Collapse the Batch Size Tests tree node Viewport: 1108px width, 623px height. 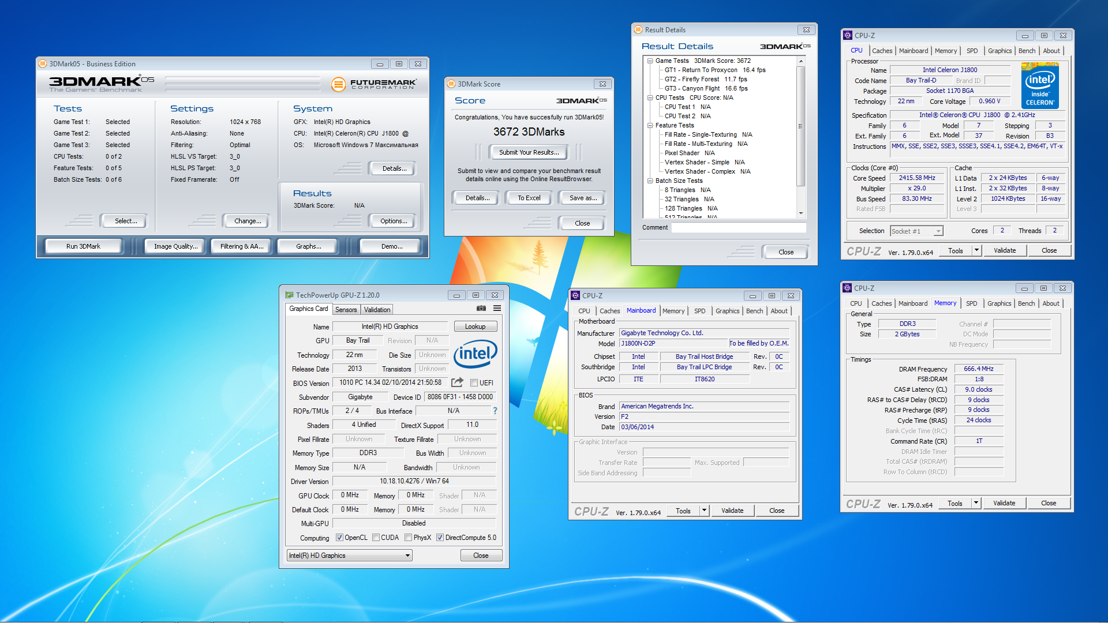coord(650,181)
